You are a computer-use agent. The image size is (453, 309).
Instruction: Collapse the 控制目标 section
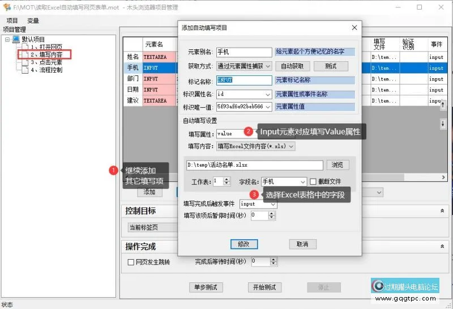(x=442, y=211)
